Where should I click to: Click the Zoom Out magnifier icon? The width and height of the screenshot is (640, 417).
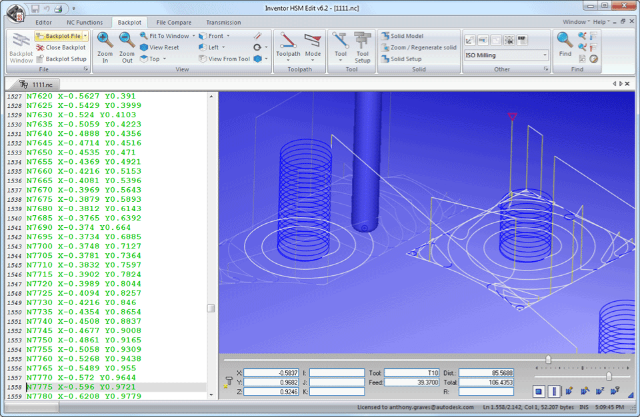click(127, 40)
